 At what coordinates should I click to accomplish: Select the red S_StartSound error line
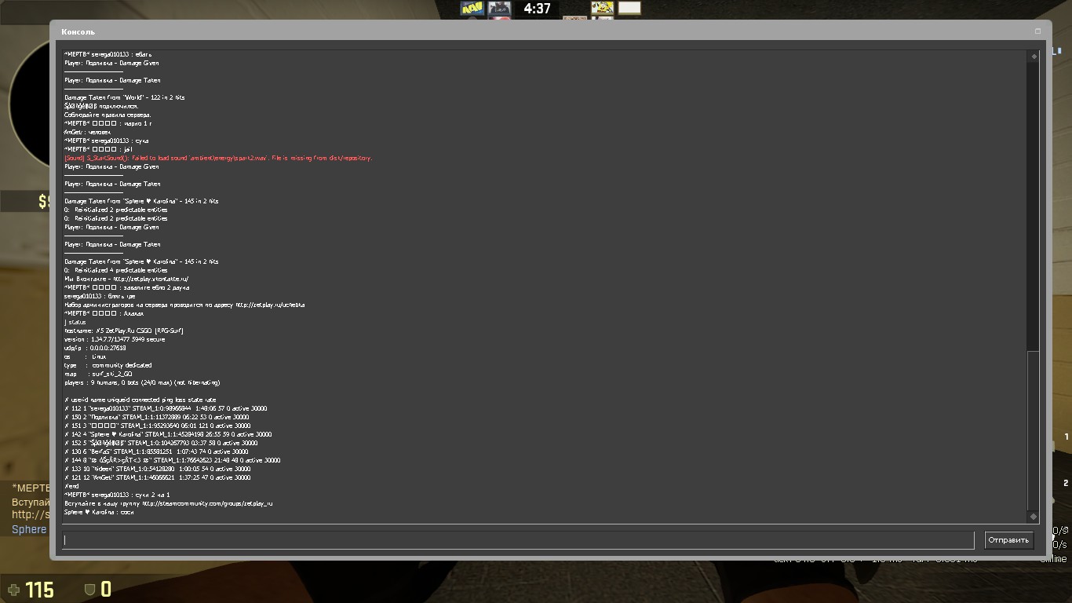pyautogui.click(x=218, y=158)
